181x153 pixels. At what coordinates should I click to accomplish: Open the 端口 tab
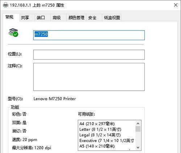(41, 18)
